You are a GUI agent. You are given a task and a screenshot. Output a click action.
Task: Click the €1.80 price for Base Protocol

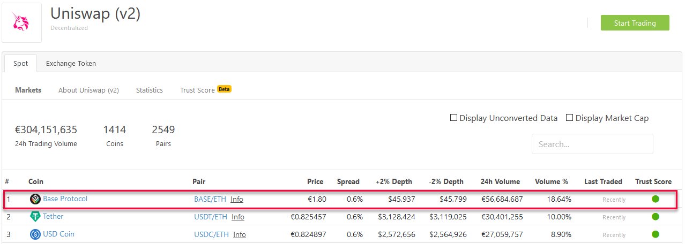tap(317, 199)
